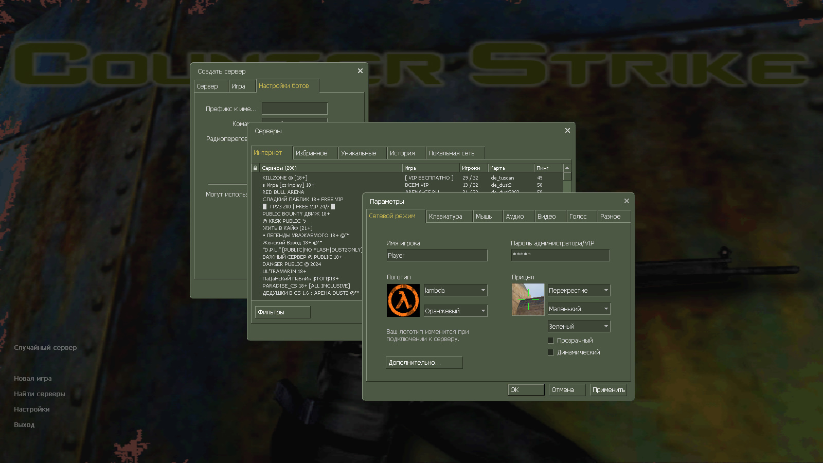
Task: Enable the Динамический checkbox
Action: (x=551, y=352)
